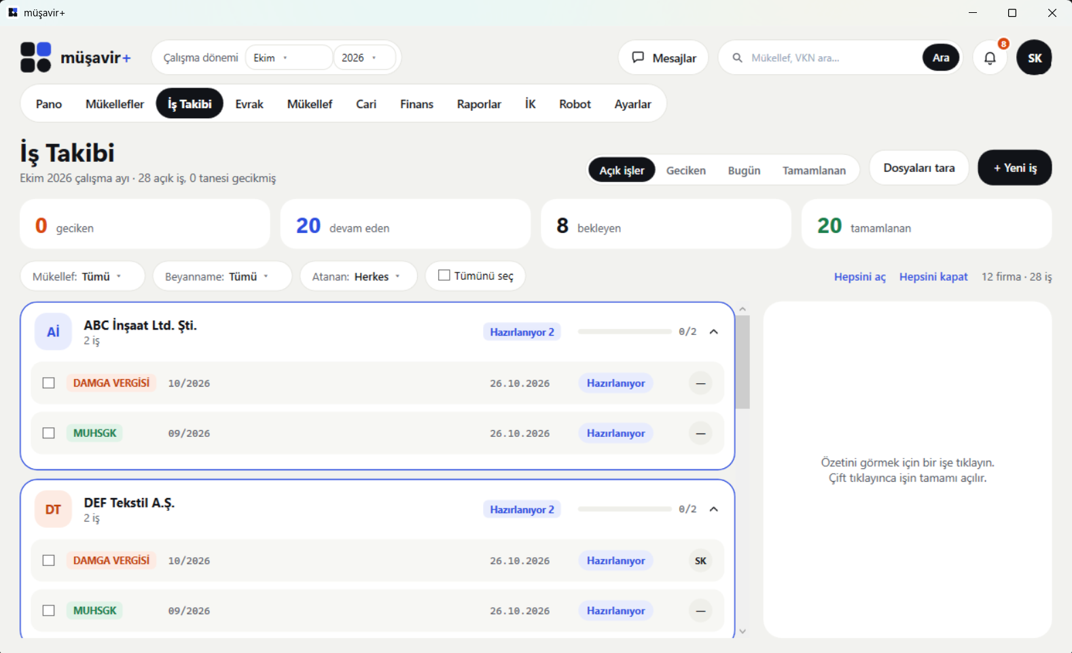Click SK assignee badge on DEF DAMGA VERGİSİ row
The image size is (1072, 653).
tap(700, 561)
